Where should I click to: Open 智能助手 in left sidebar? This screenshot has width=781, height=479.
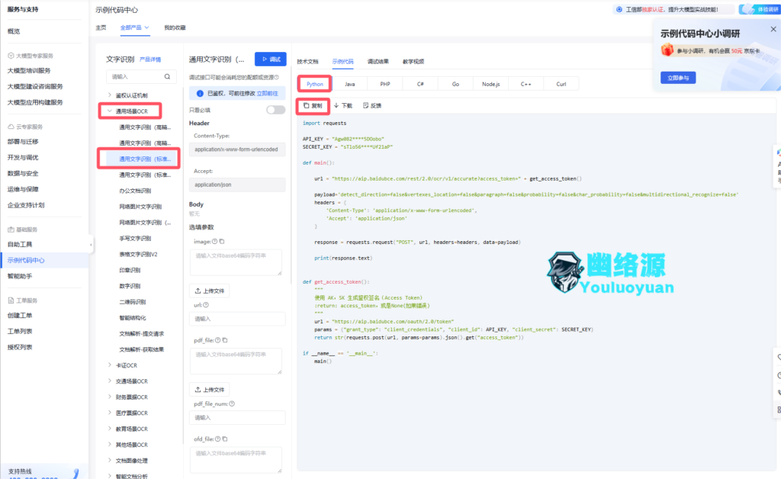click(x=20, y=276)
